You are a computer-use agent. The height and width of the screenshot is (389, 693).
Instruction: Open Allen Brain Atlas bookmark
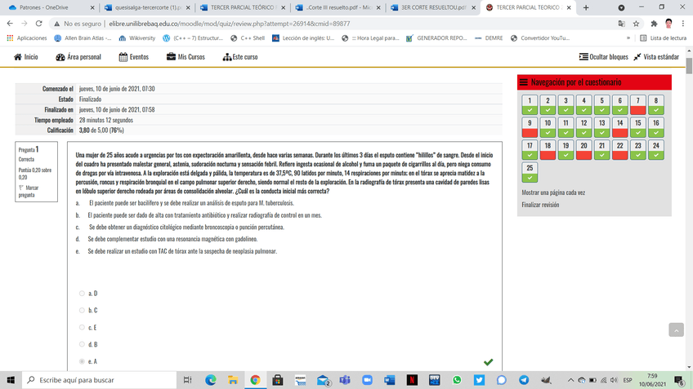83,38
